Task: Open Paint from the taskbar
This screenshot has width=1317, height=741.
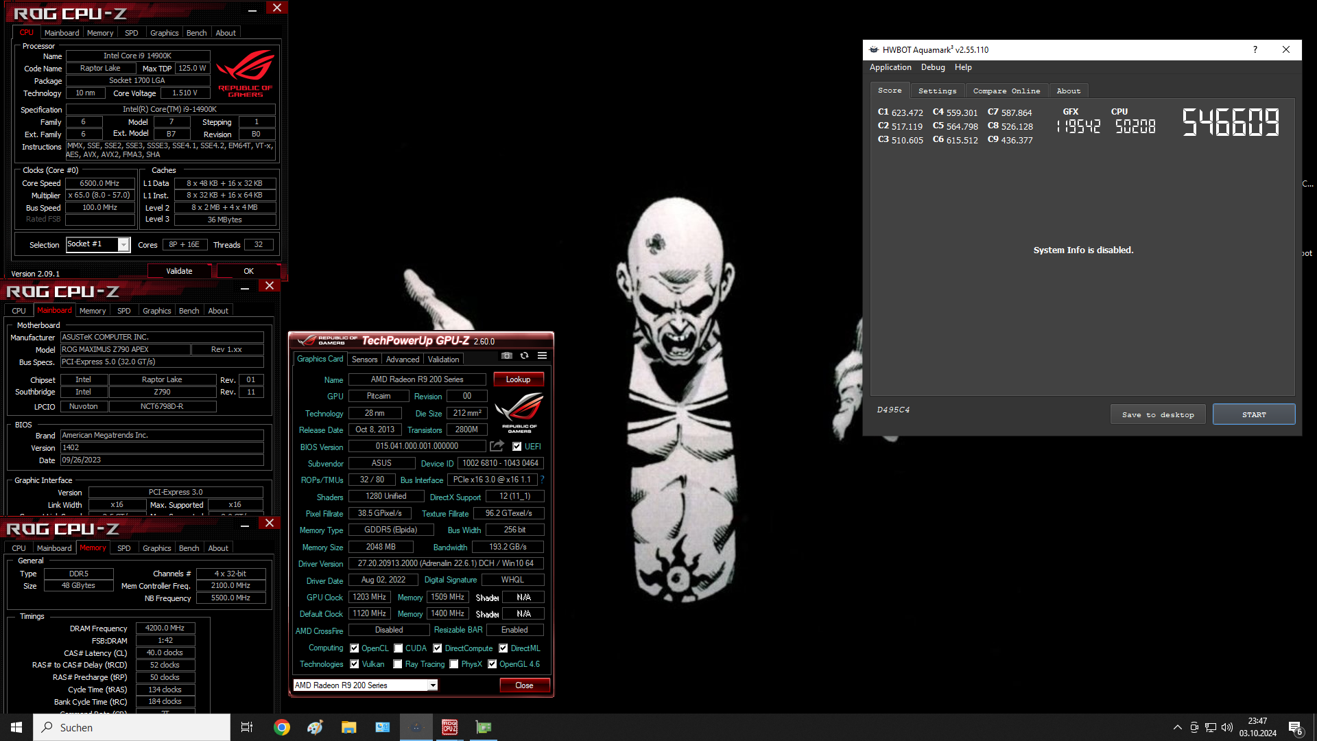Action: click(x=315, y=727)
